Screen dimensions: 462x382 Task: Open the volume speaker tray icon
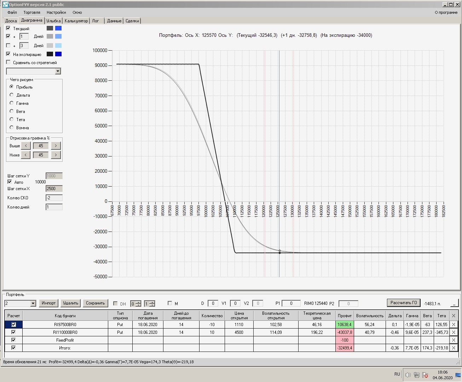coord(408,375)
